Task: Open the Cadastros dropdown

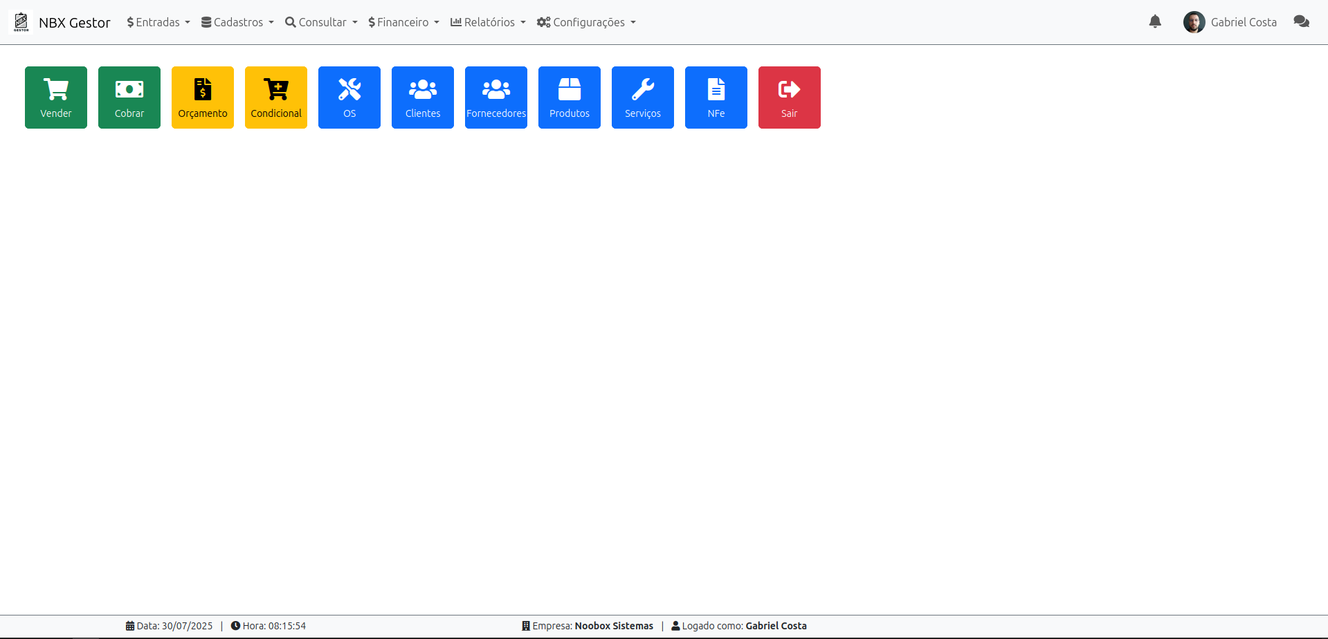Action: coord(237,21)
